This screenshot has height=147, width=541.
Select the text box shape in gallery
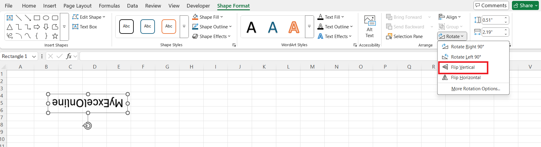tap(10, 18)
